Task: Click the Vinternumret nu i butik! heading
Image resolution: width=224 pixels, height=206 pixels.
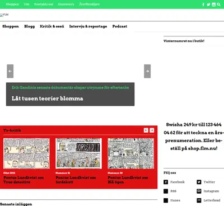Action: point(184,41)
